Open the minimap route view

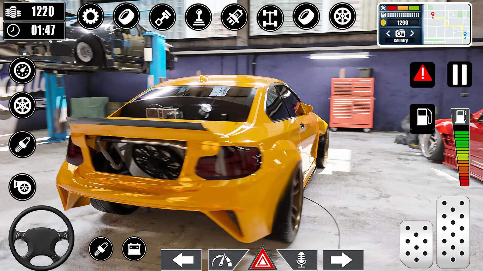[447, 24]
